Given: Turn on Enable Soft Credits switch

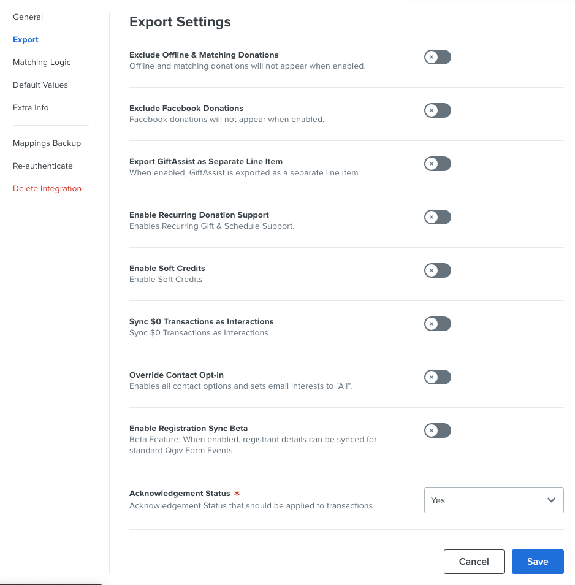Looking at the screenshot, I should tap(438, 270).
